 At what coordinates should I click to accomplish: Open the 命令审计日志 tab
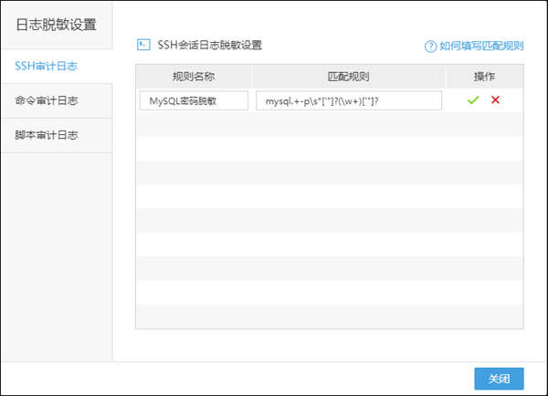(x=46, y=100)
